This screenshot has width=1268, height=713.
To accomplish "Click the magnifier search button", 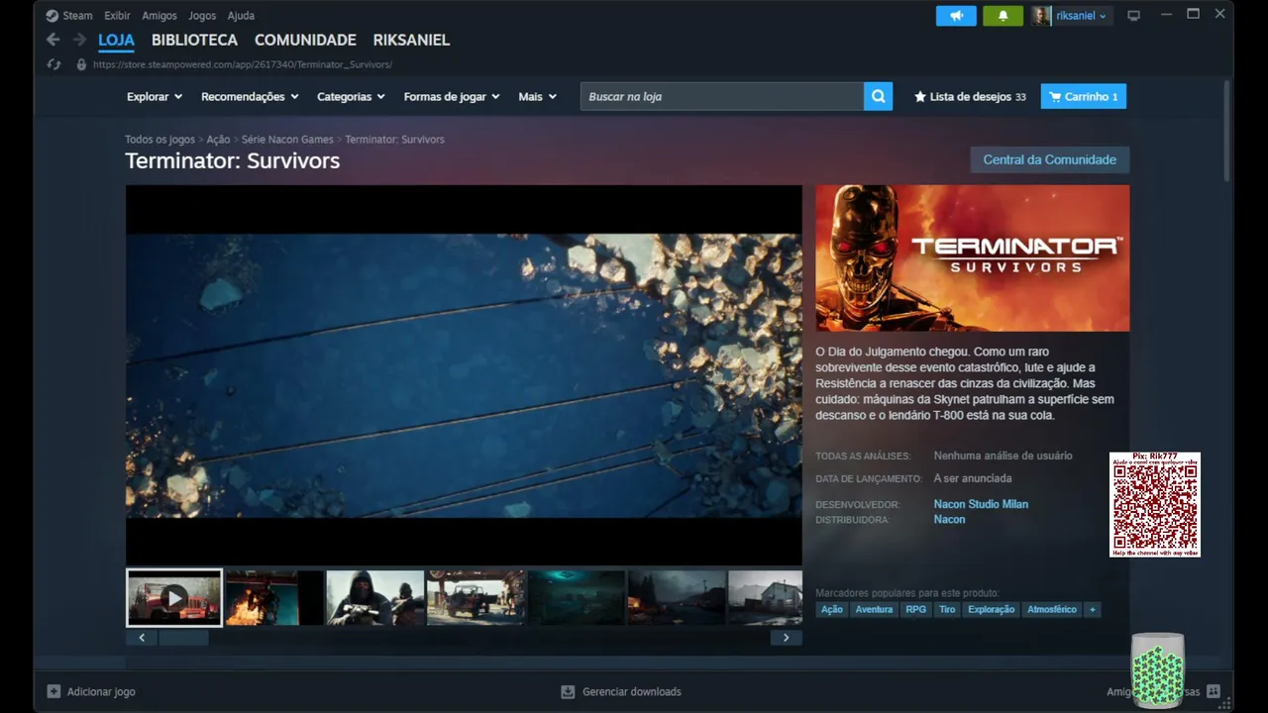I will pyautogui.click(x=878, y=96).
